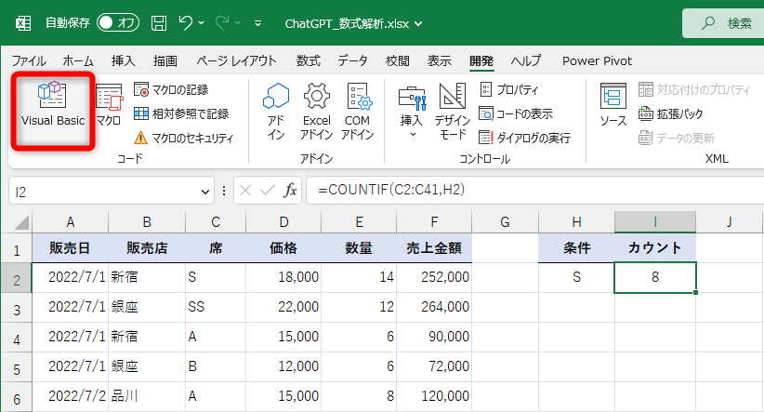Start recording a macro
The image size is (764, 412).
pos(172,89)
